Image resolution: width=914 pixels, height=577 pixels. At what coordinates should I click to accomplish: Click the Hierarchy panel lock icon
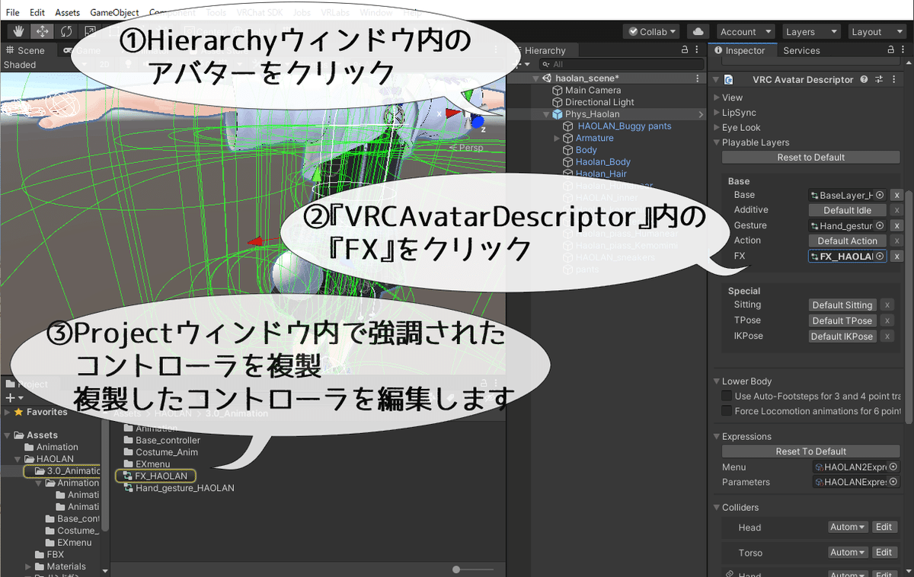coord(684,50)
